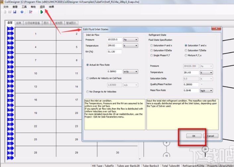Screen dimensions: 234x167
Task: Open Help via the question mark icon
Action: click(22, 12)
